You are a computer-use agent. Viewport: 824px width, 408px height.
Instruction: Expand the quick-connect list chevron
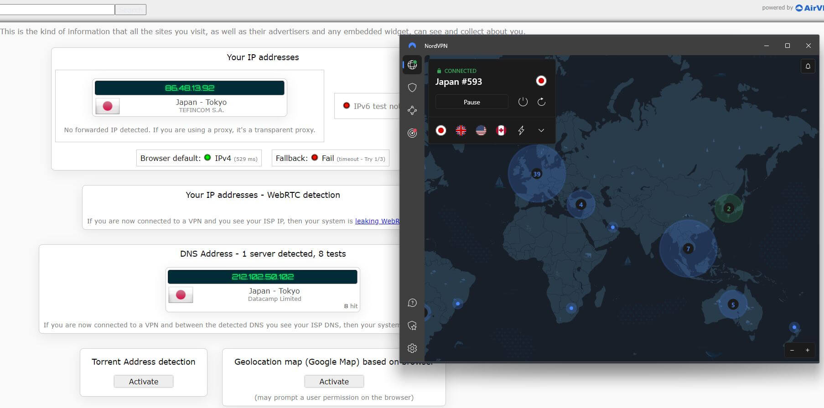pyautogui.click(x=541, y=130)
